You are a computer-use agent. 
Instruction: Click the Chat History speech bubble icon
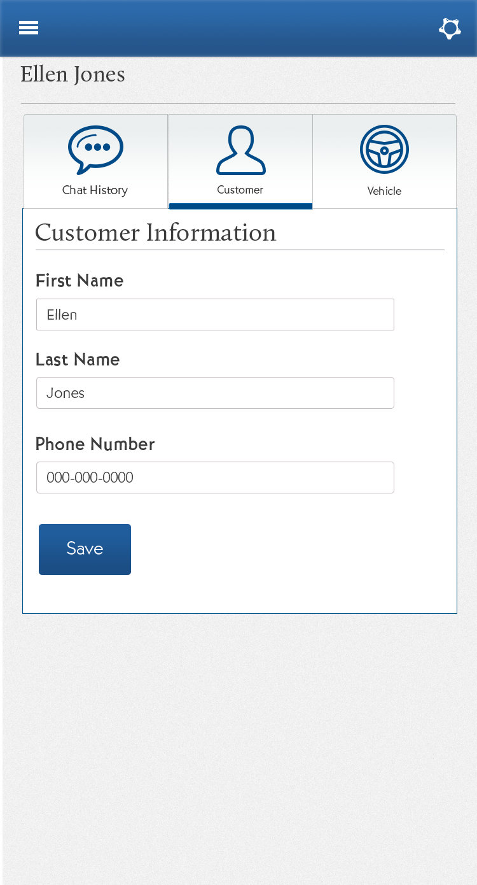[95, 150]
